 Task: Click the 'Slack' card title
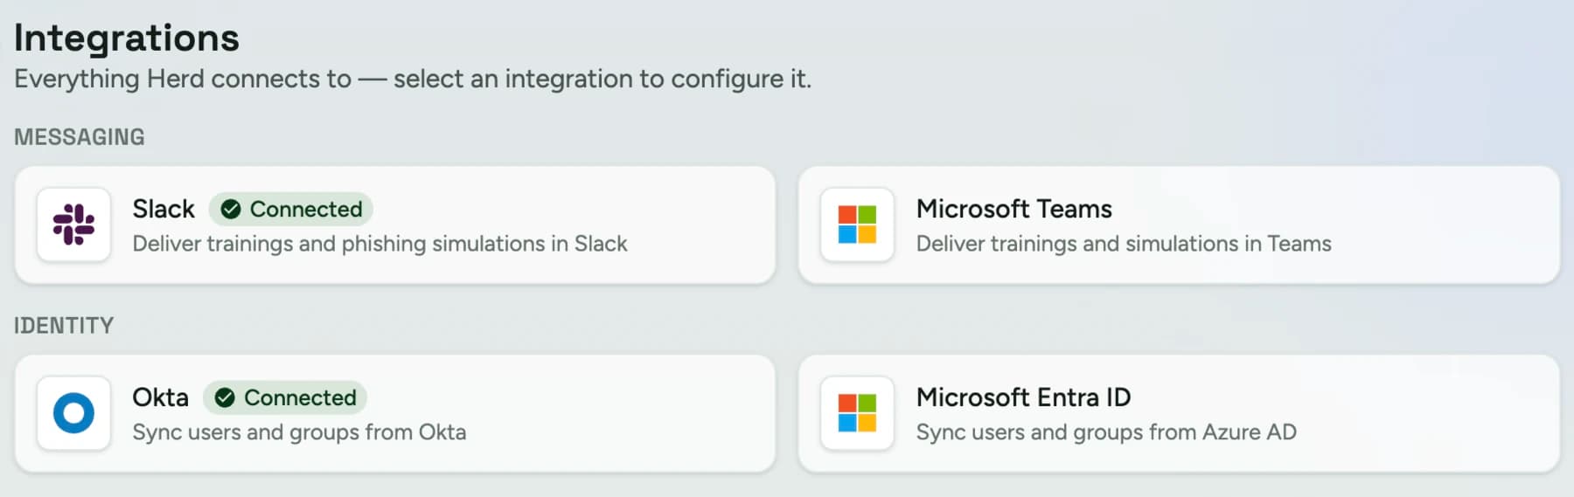pyautogui.click(x=164, y=209)
